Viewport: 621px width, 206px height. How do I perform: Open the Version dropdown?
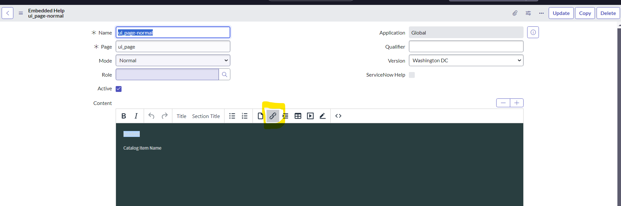tap(466, 60)
